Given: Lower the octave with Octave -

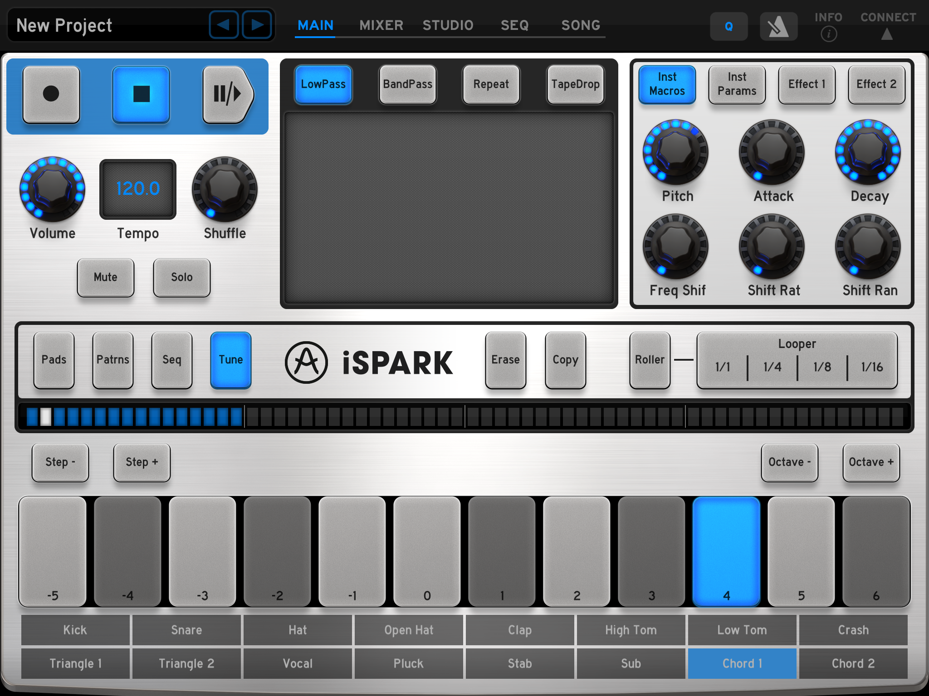Looking at the screenshot, I should (x=790, y=462).
